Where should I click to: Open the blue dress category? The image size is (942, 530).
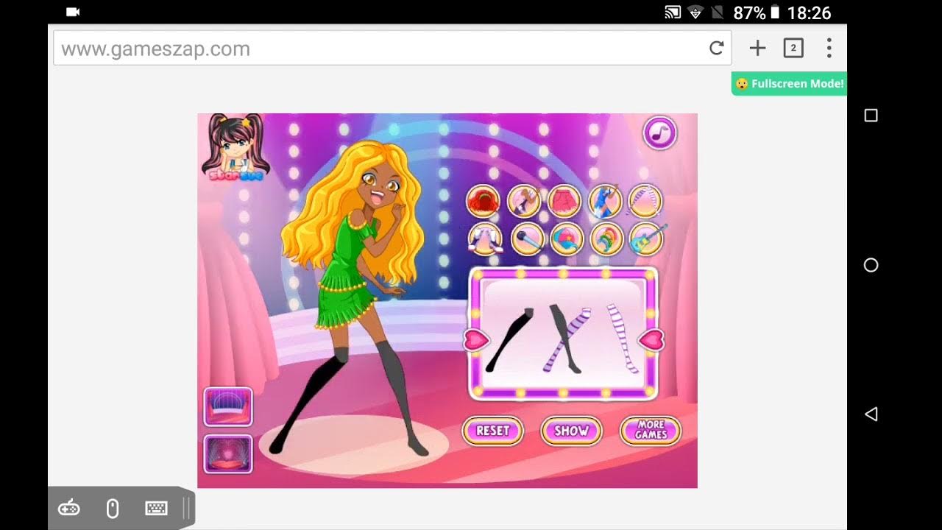(605, 201)
